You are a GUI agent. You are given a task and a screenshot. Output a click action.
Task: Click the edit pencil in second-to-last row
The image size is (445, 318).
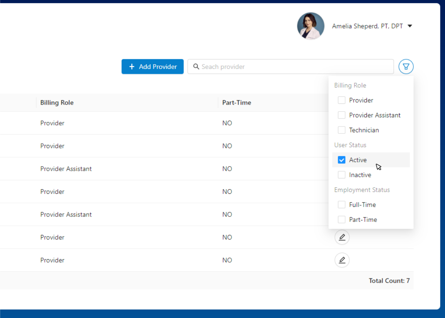coord(342,237)
